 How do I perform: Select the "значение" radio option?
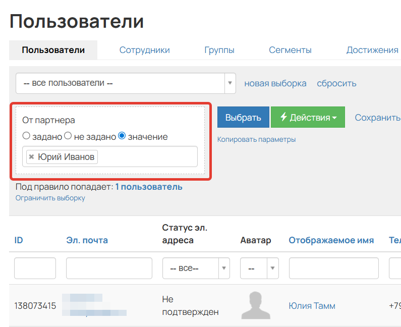pos(122,136)
